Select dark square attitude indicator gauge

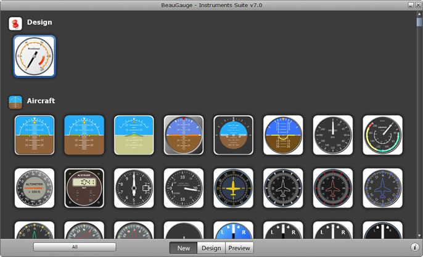233,135
